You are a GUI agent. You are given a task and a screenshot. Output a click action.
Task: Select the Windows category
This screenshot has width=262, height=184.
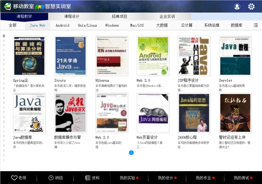pos(112,25)
